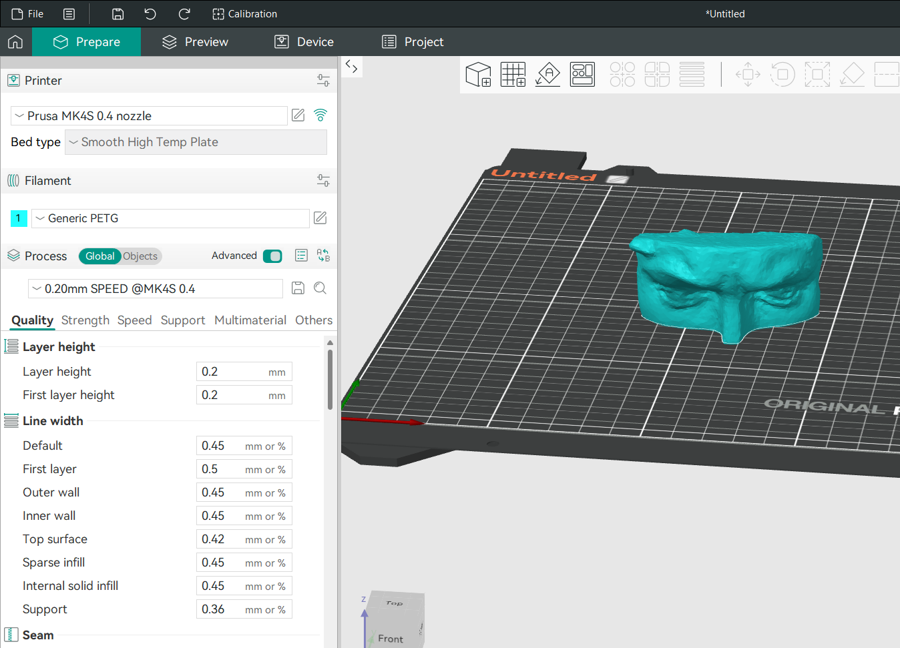
Task: Click the Auto orient icon
Action: click(547, 74)
